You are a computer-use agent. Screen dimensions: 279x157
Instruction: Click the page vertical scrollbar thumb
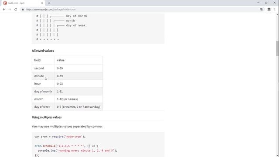click(277, 48)
